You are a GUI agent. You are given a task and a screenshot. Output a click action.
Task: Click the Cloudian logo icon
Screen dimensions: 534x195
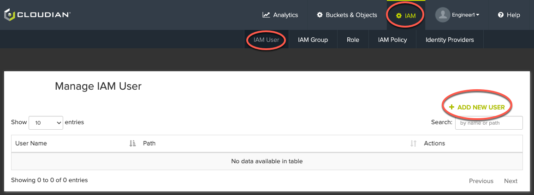(9, 15)
